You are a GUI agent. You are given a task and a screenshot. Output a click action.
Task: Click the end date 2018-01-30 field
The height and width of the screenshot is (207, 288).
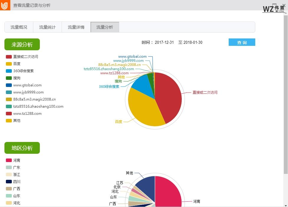(193, 43)
